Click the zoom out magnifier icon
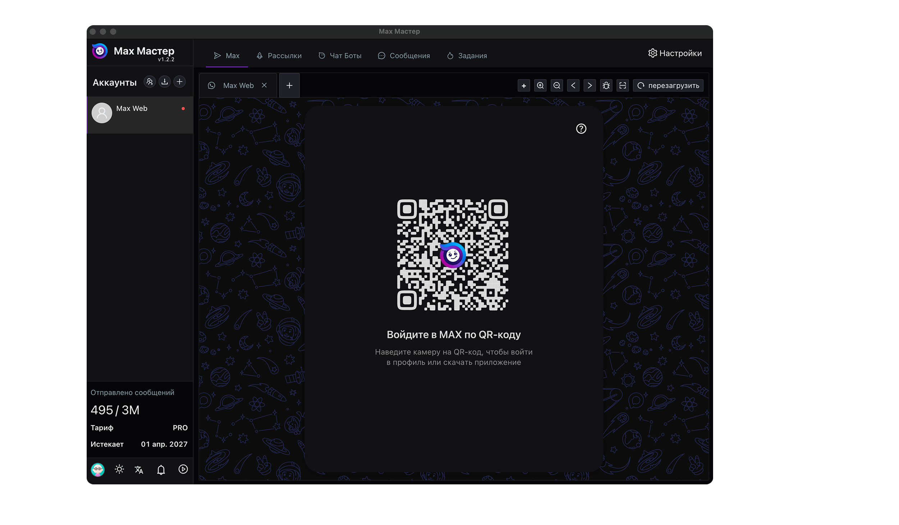Image resolution: width=899 pixels, height=525 pixels. 557,86
